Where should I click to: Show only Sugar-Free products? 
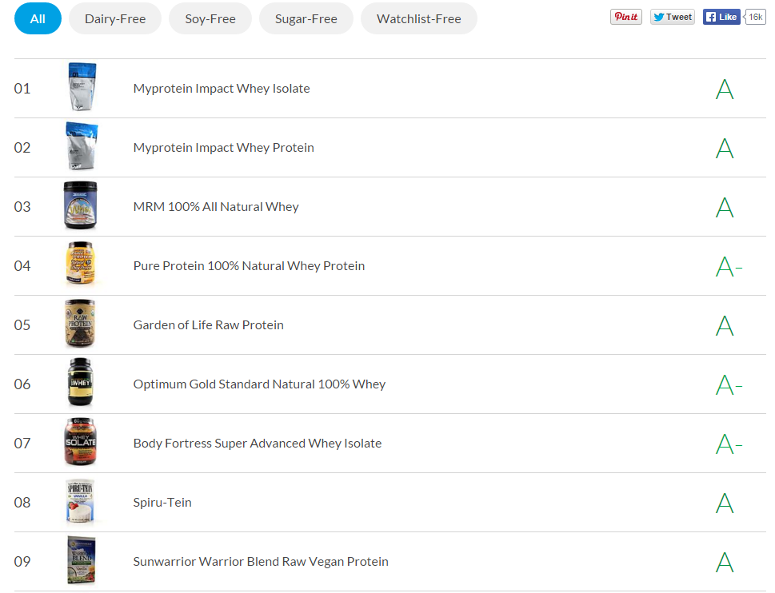306,18
